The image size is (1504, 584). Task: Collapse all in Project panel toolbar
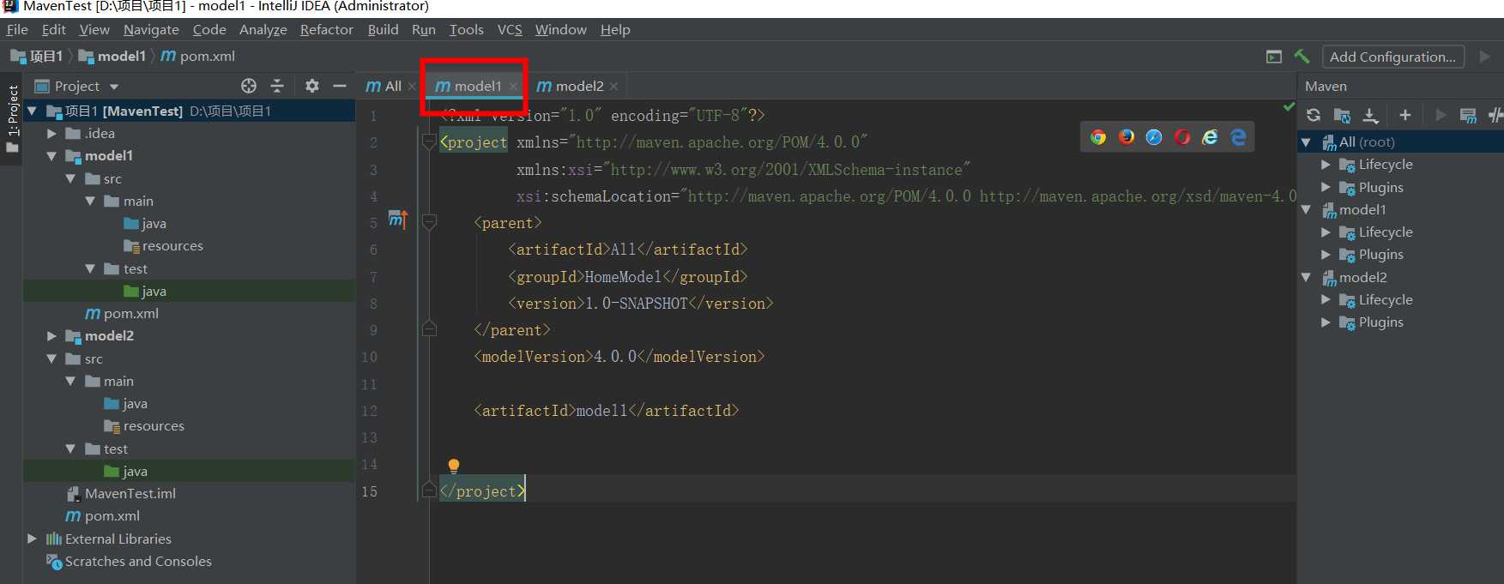[277, 86]
